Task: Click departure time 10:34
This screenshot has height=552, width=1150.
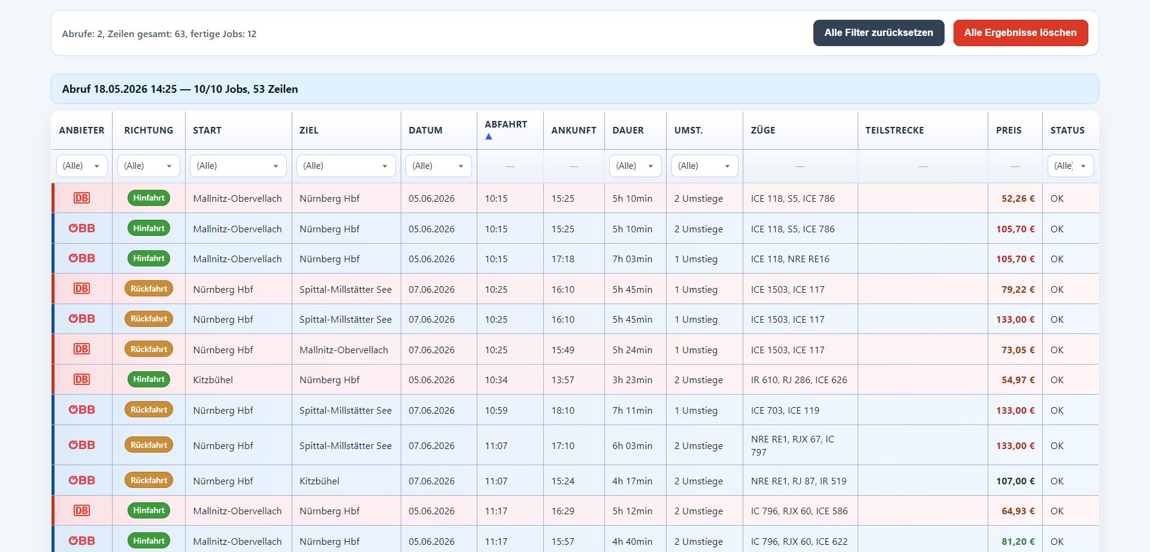Action: tap(496, 380)
